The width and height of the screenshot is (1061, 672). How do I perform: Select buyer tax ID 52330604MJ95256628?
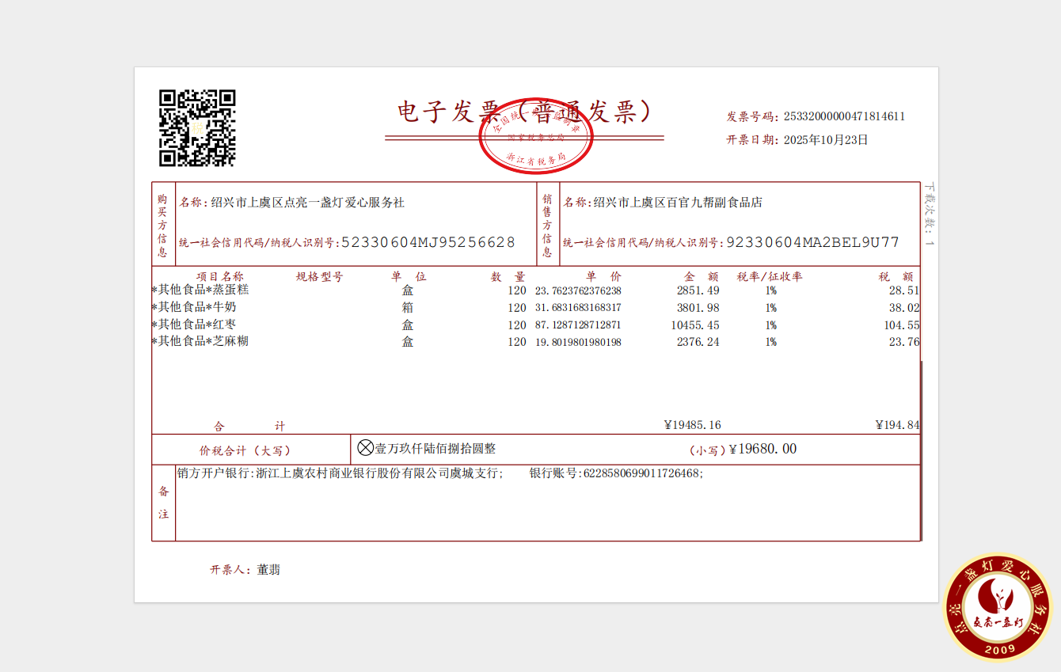point(428,242)
